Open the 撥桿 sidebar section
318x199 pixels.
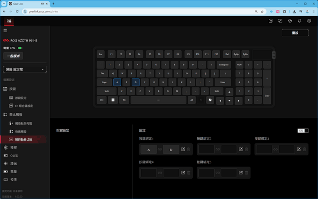13,148
